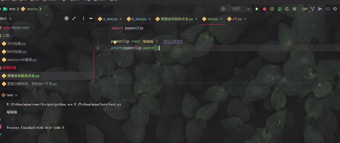The image size is (340, 143).
Task: Click the import pyperclip line
Action: 127,28
